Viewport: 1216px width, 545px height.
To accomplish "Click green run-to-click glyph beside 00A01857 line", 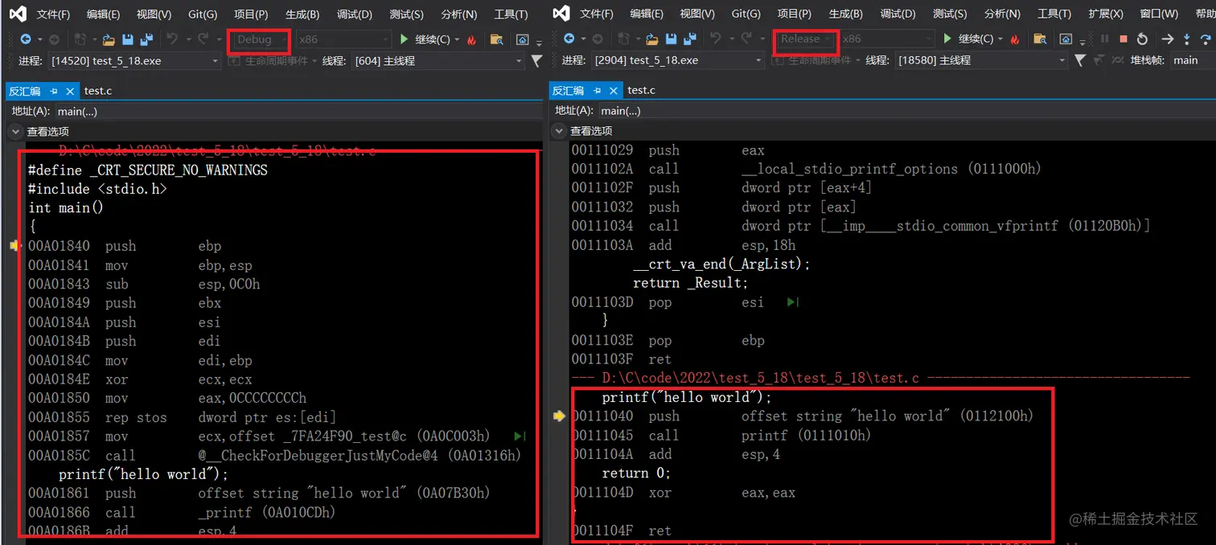I will tap(520, 436).
